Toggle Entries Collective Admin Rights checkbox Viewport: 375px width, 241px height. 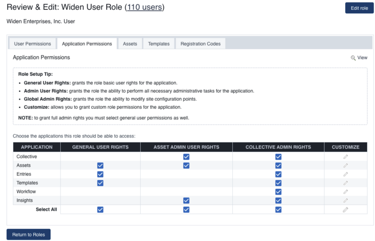coord(278,174)
